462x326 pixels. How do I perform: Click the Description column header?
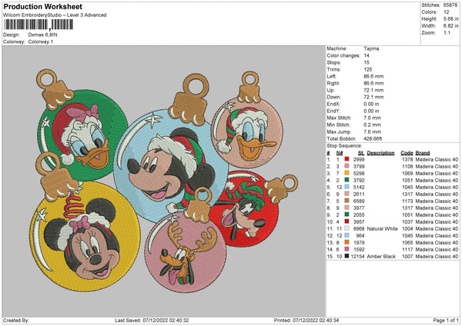(380, 153)
